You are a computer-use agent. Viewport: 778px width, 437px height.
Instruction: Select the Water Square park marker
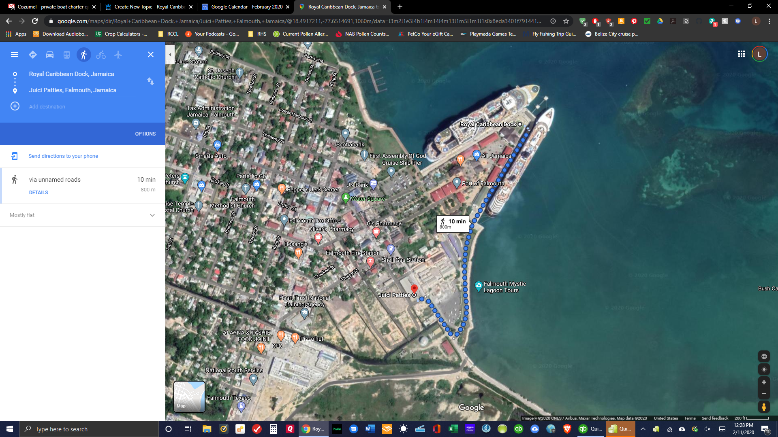click(x=346, y=198)
